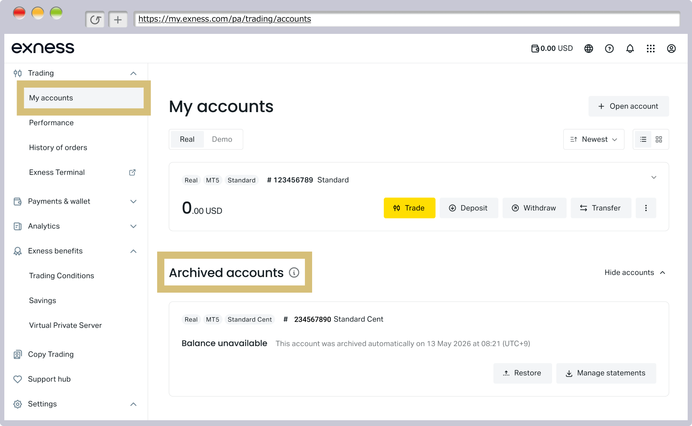This screenshot has height=426, width=692.
Task: Click Deposit for the Standard account
Action: point(469,208)
